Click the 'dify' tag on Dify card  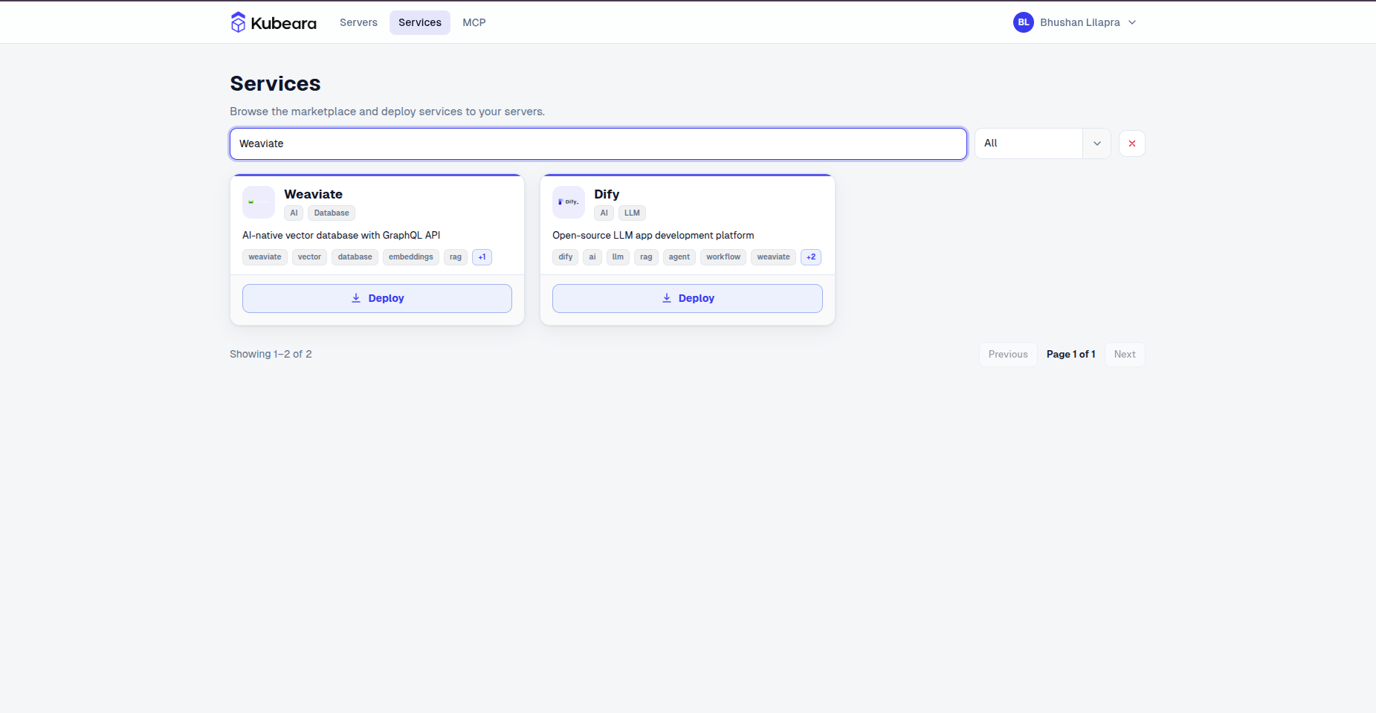pos(566,257)
